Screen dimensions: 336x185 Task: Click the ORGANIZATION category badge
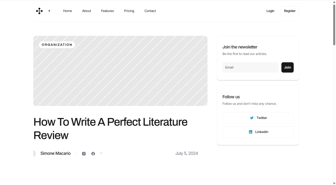57,45
